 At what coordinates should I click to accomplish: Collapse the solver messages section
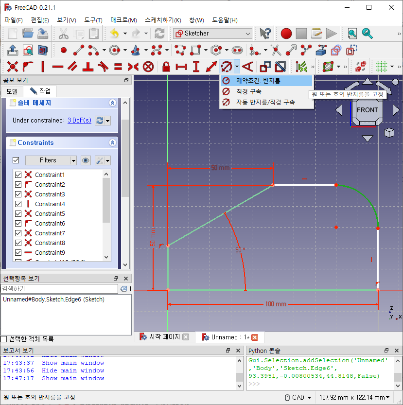[112, 103]
